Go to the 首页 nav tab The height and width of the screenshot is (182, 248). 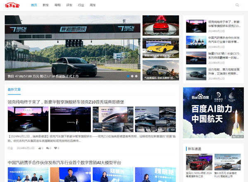[x=34, y=5]
